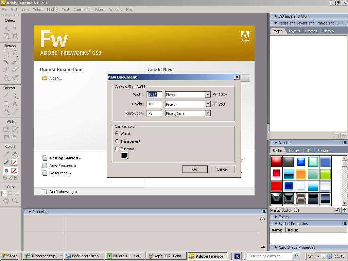Select the Brush tool
This screenshot has height=261, width=348.
(15, 61)
